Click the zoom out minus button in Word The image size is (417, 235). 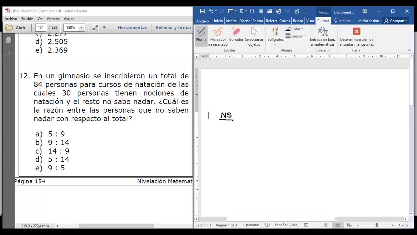[358, 225]
